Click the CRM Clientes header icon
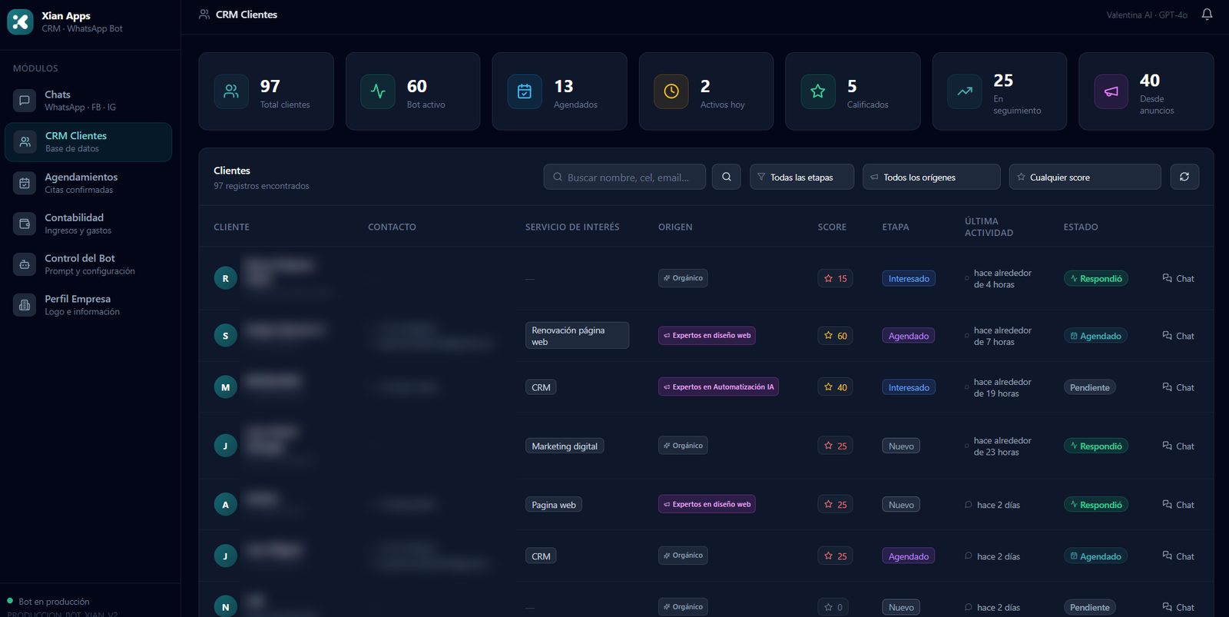 click(204, 15)
